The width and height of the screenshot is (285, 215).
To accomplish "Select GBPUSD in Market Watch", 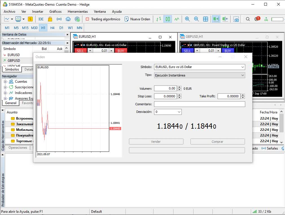I will pyautogui.click(x=14, y=60).
